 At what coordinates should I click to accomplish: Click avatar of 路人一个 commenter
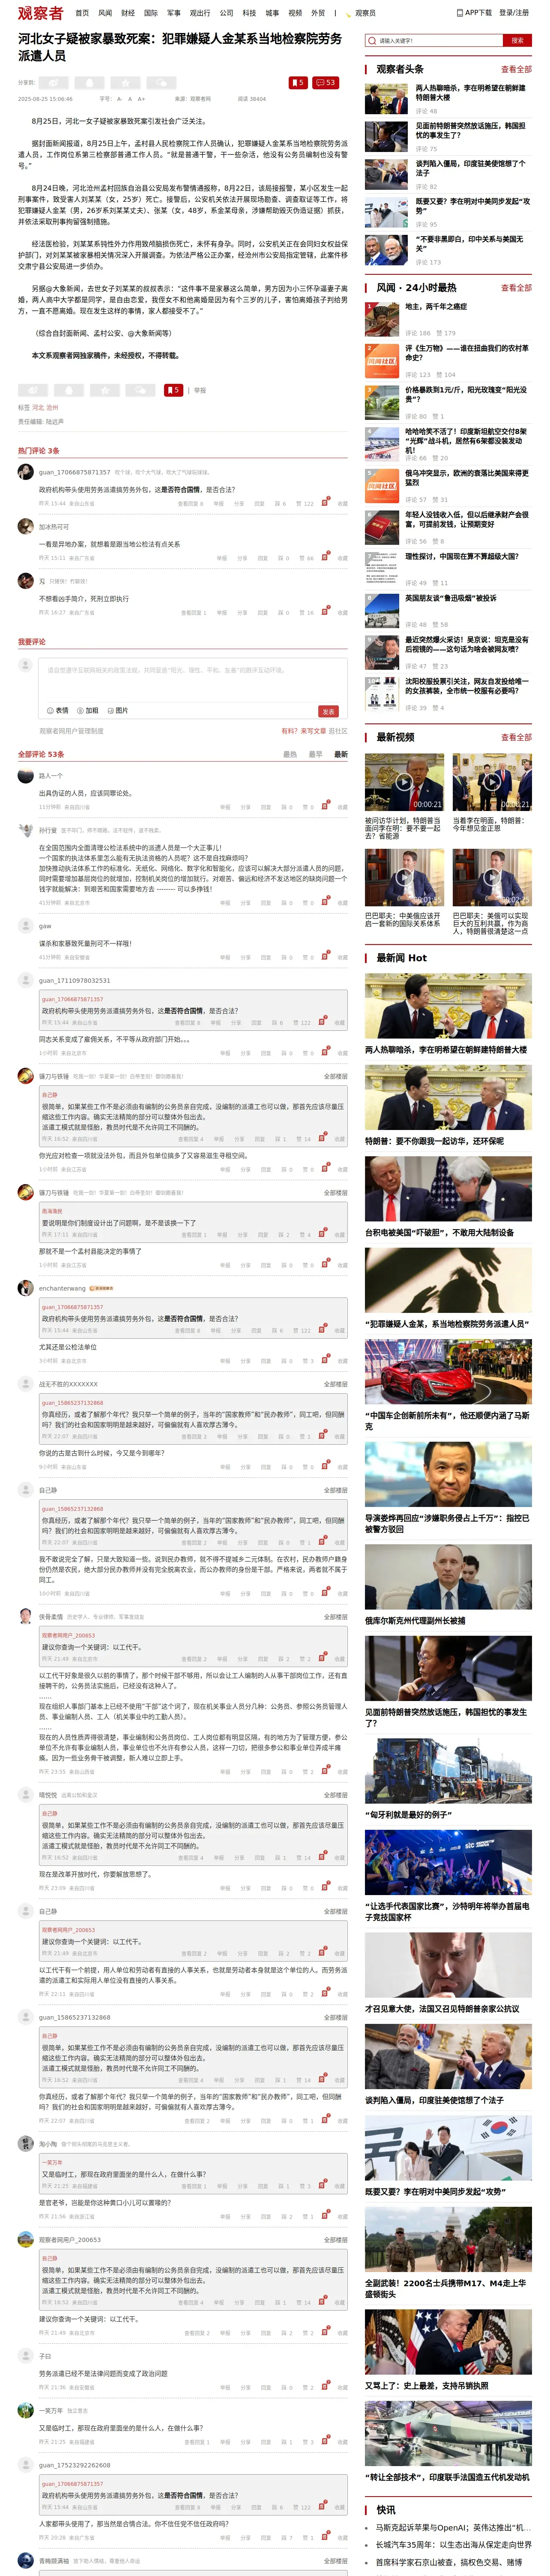pos(26,776)
